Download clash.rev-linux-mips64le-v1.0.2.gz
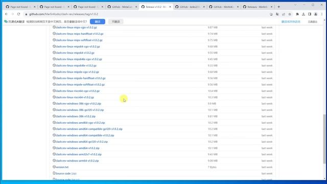Viewport: 327px width, 184px height. point(76,65)
